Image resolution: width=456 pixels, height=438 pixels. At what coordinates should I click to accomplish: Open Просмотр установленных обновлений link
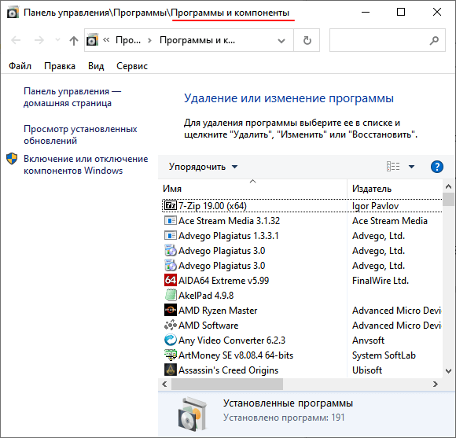(80, 134)
